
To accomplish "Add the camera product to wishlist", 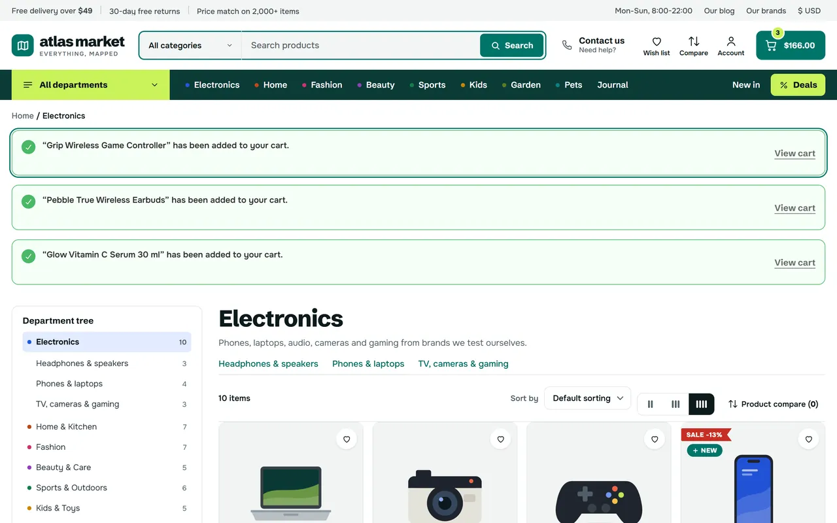I will pos(501,439).
